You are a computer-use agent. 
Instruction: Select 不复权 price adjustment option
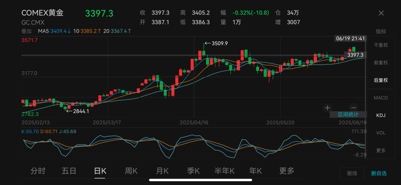381,45
